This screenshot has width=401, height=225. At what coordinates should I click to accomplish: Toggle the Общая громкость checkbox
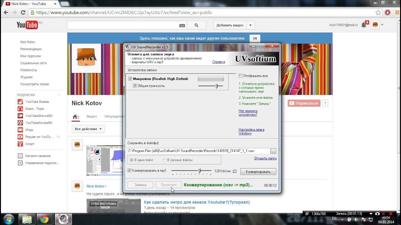[135, 86]
